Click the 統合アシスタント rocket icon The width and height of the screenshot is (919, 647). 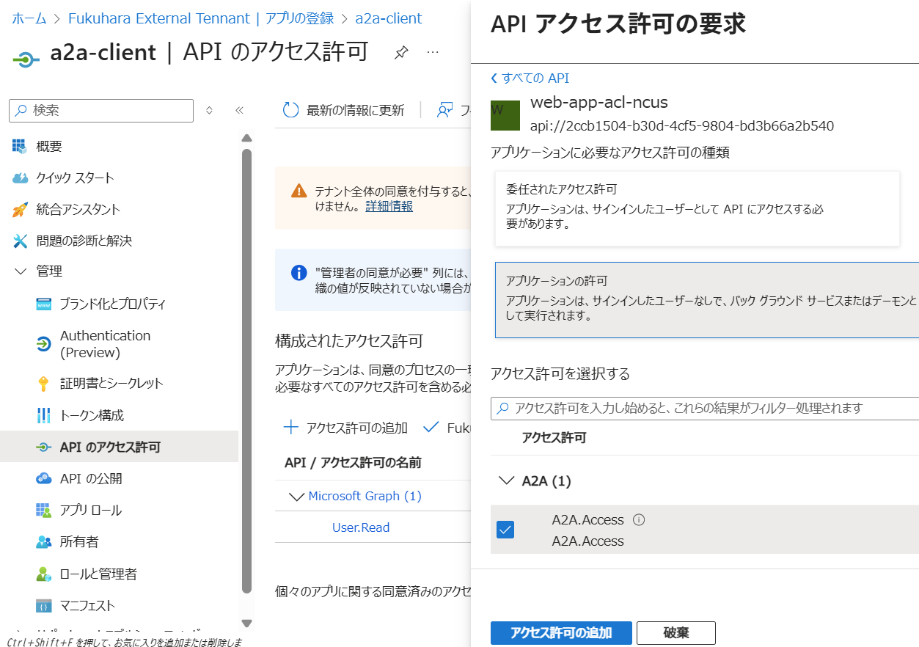(20, 209)
